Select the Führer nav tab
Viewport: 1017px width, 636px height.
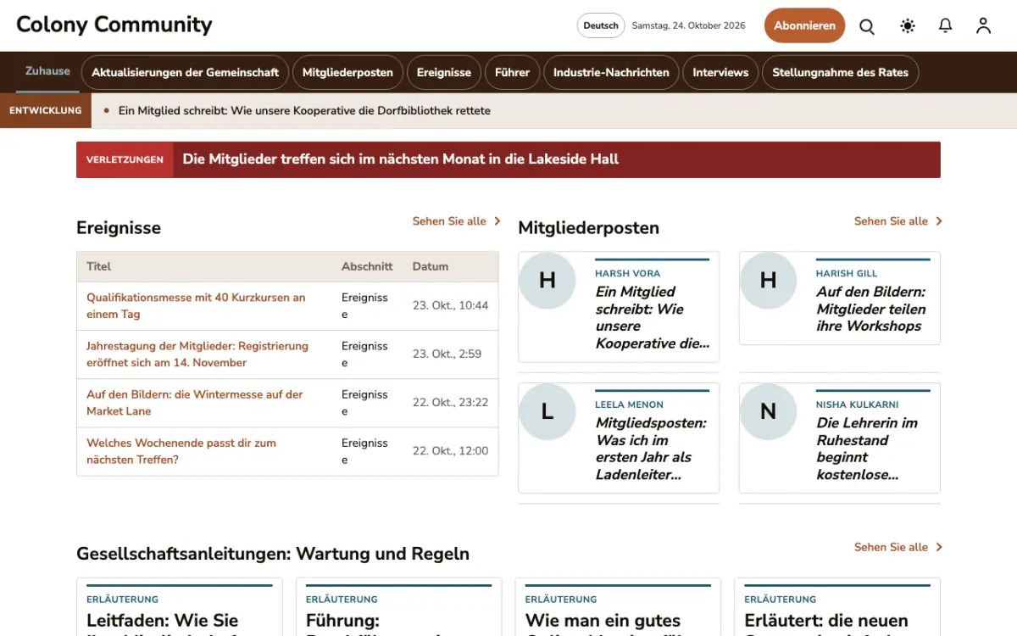click(512, 72)
